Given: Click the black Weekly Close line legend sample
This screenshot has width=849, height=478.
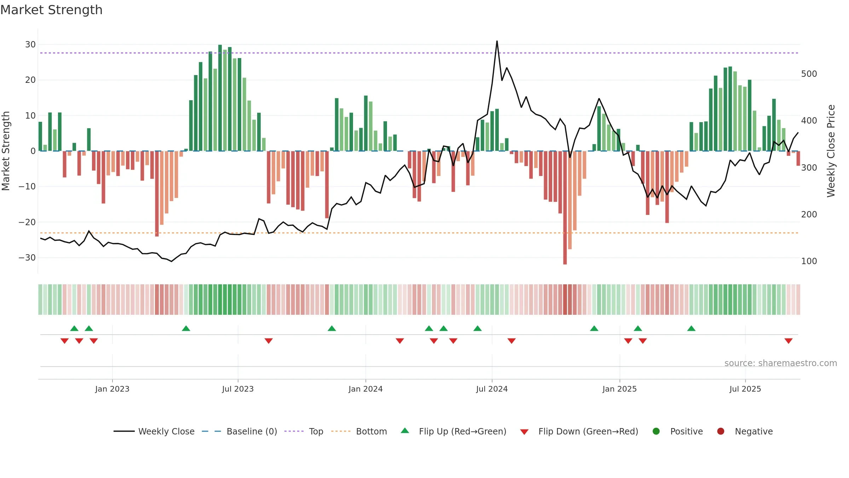Looking at the screenshot, I should tap(124, 431).
